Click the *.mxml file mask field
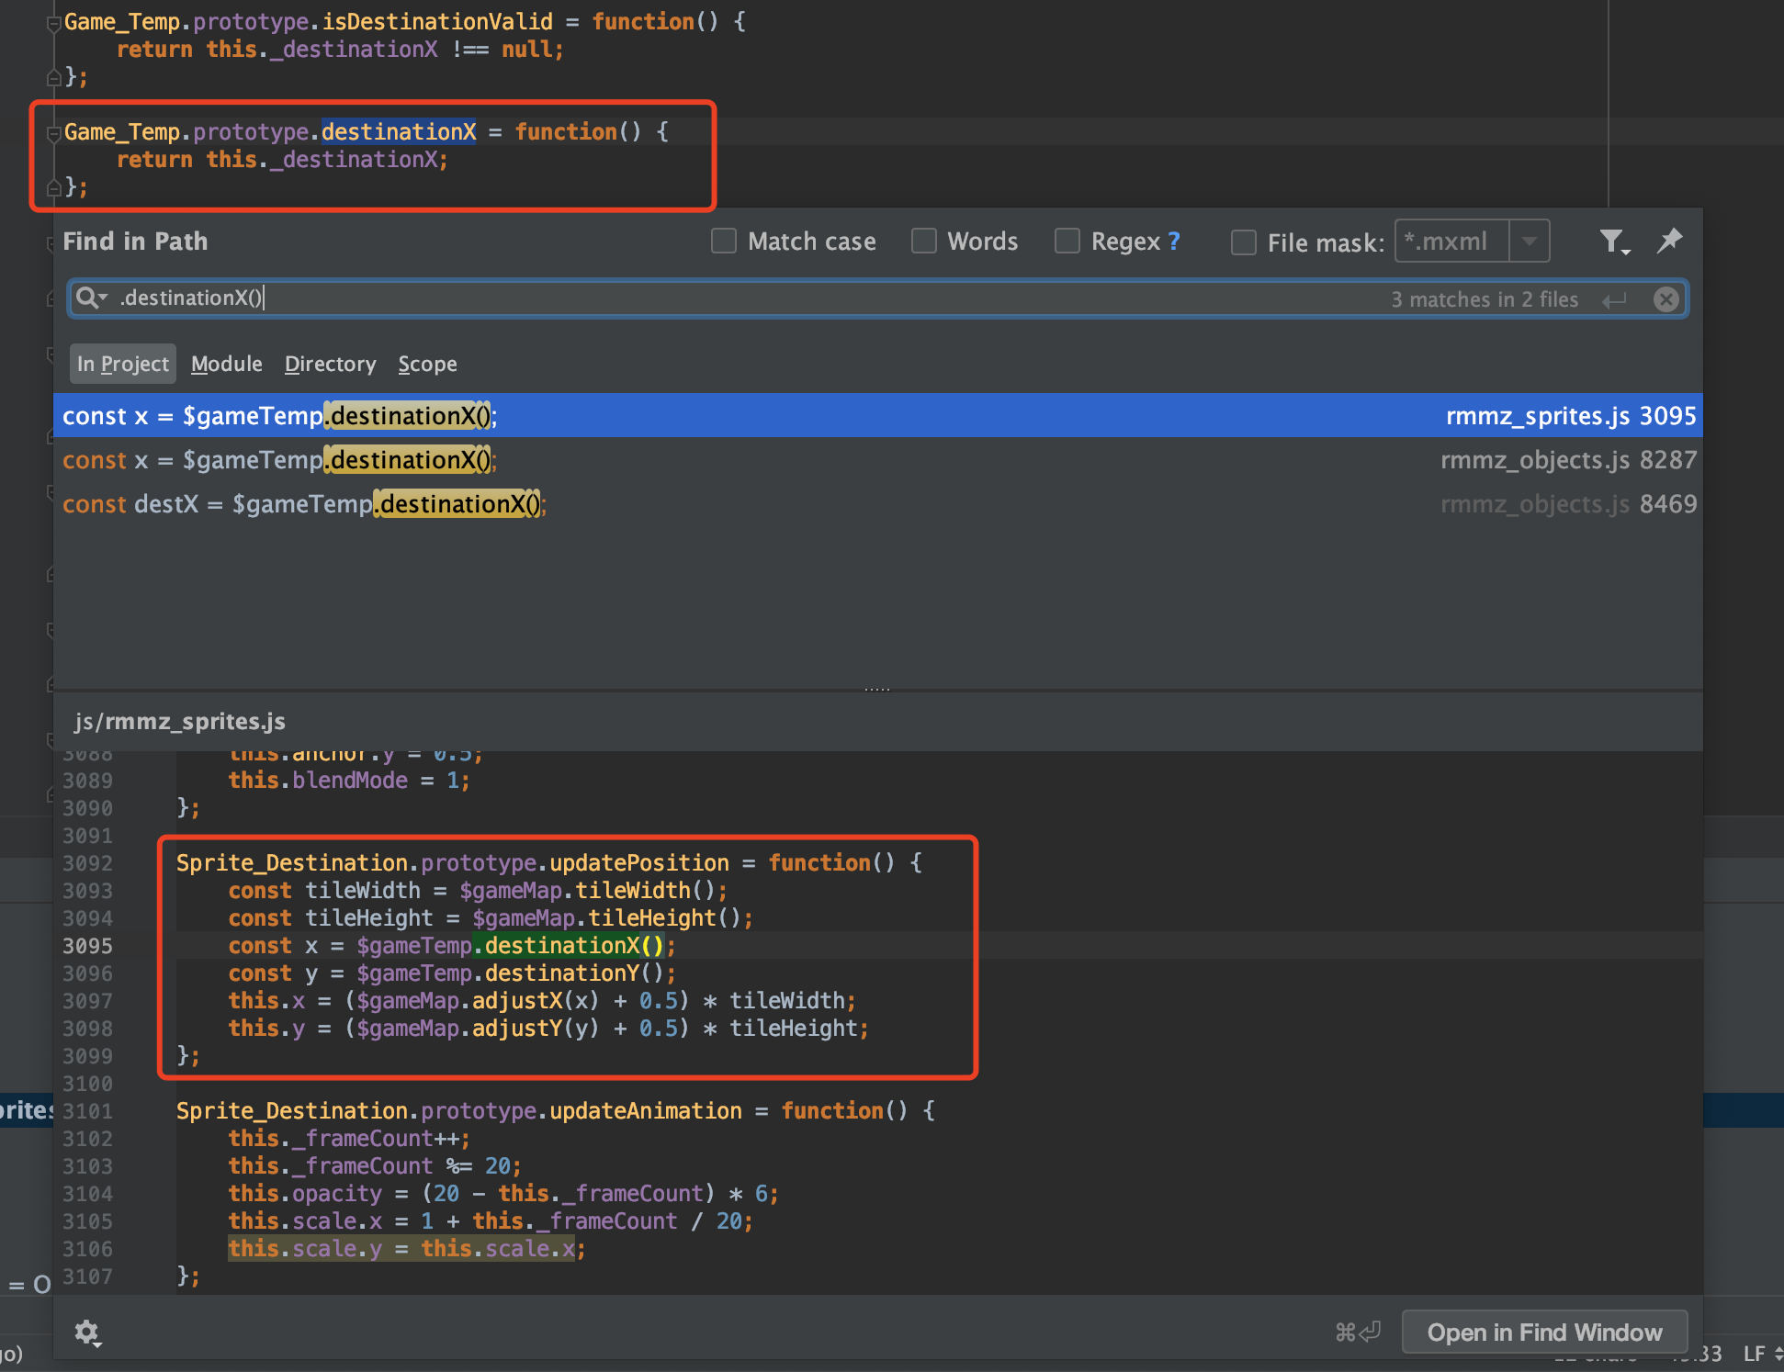 [1452, 242]
